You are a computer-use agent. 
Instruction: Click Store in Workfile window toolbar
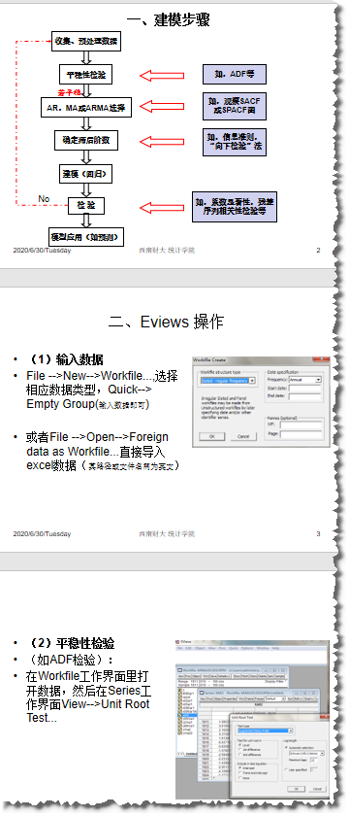pyautogui.click(x=253, y=676)
